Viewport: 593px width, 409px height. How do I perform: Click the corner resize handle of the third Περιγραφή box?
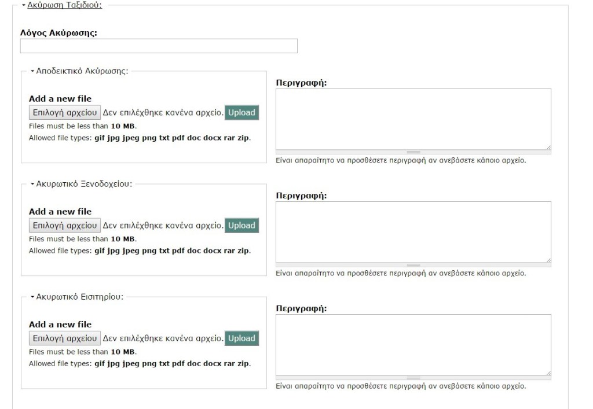point(548,373)
